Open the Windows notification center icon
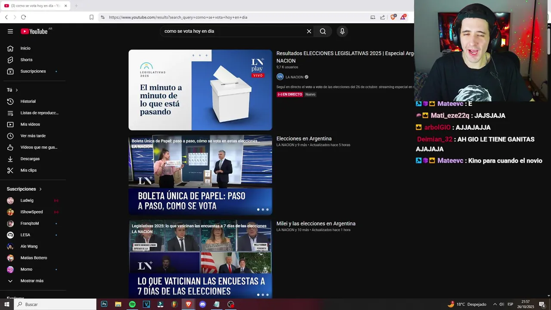Screen dimensions: 551x310 [542, 304]
